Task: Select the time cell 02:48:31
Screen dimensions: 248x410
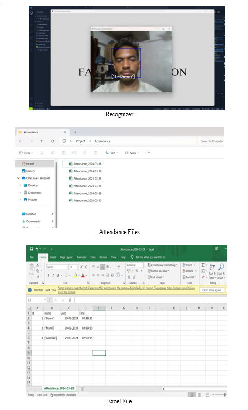Action: tap(85, 318)
